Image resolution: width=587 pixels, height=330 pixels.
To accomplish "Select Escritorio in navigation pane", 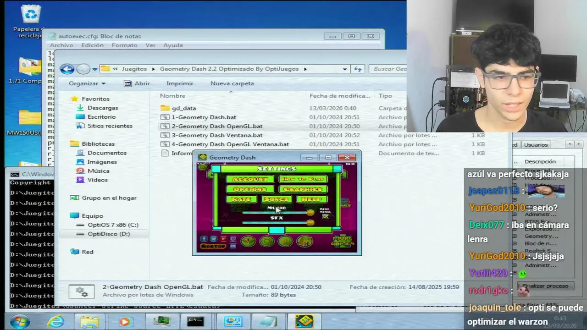I will point(101,117).
